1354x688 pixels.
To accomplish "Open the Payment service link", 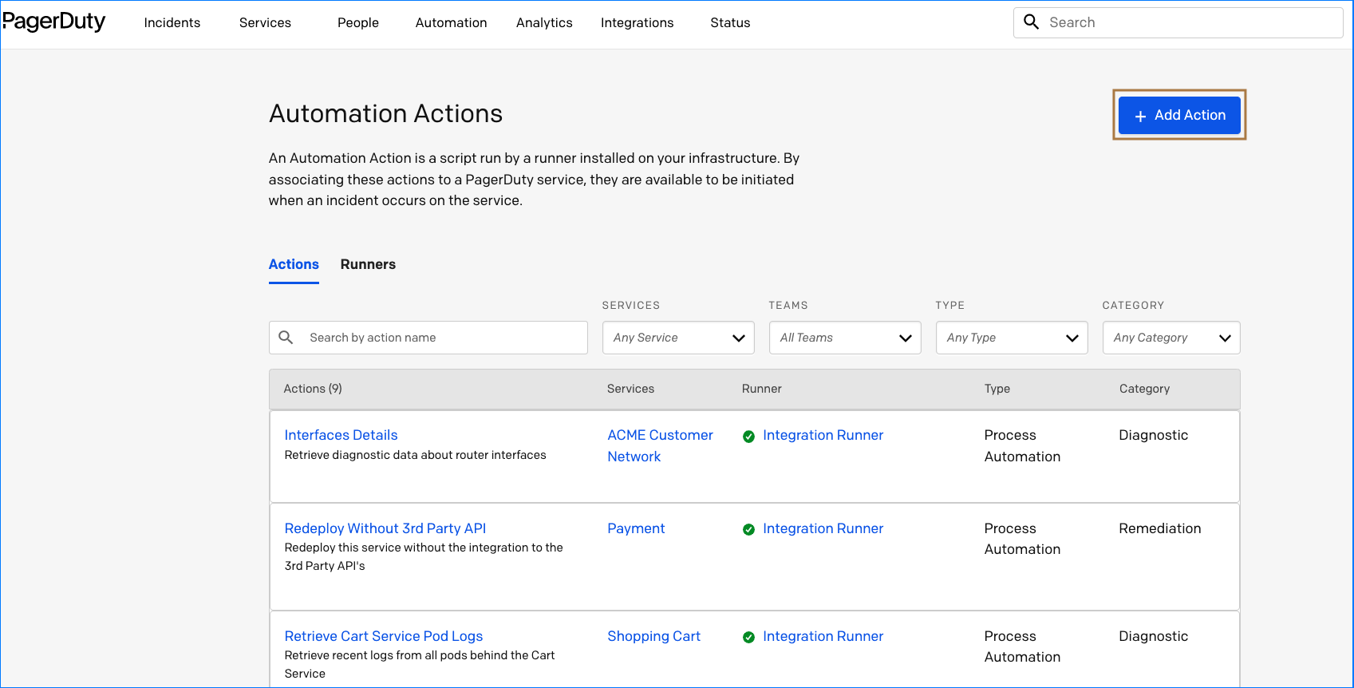I will point(636,528).
